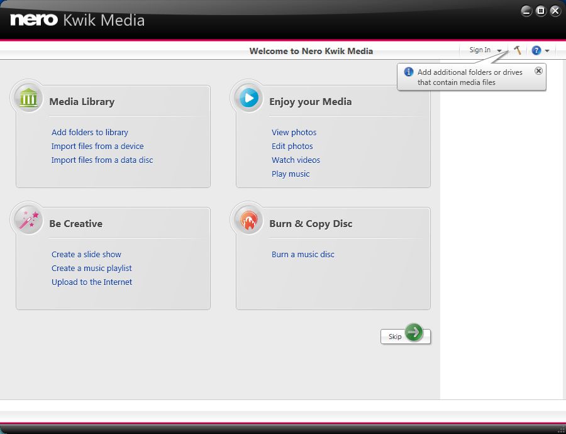The width and height of the screenshot is (566, 434).
Task: Select Upload to the Internet
Action: pyautogui.click(x=92, y=282)
